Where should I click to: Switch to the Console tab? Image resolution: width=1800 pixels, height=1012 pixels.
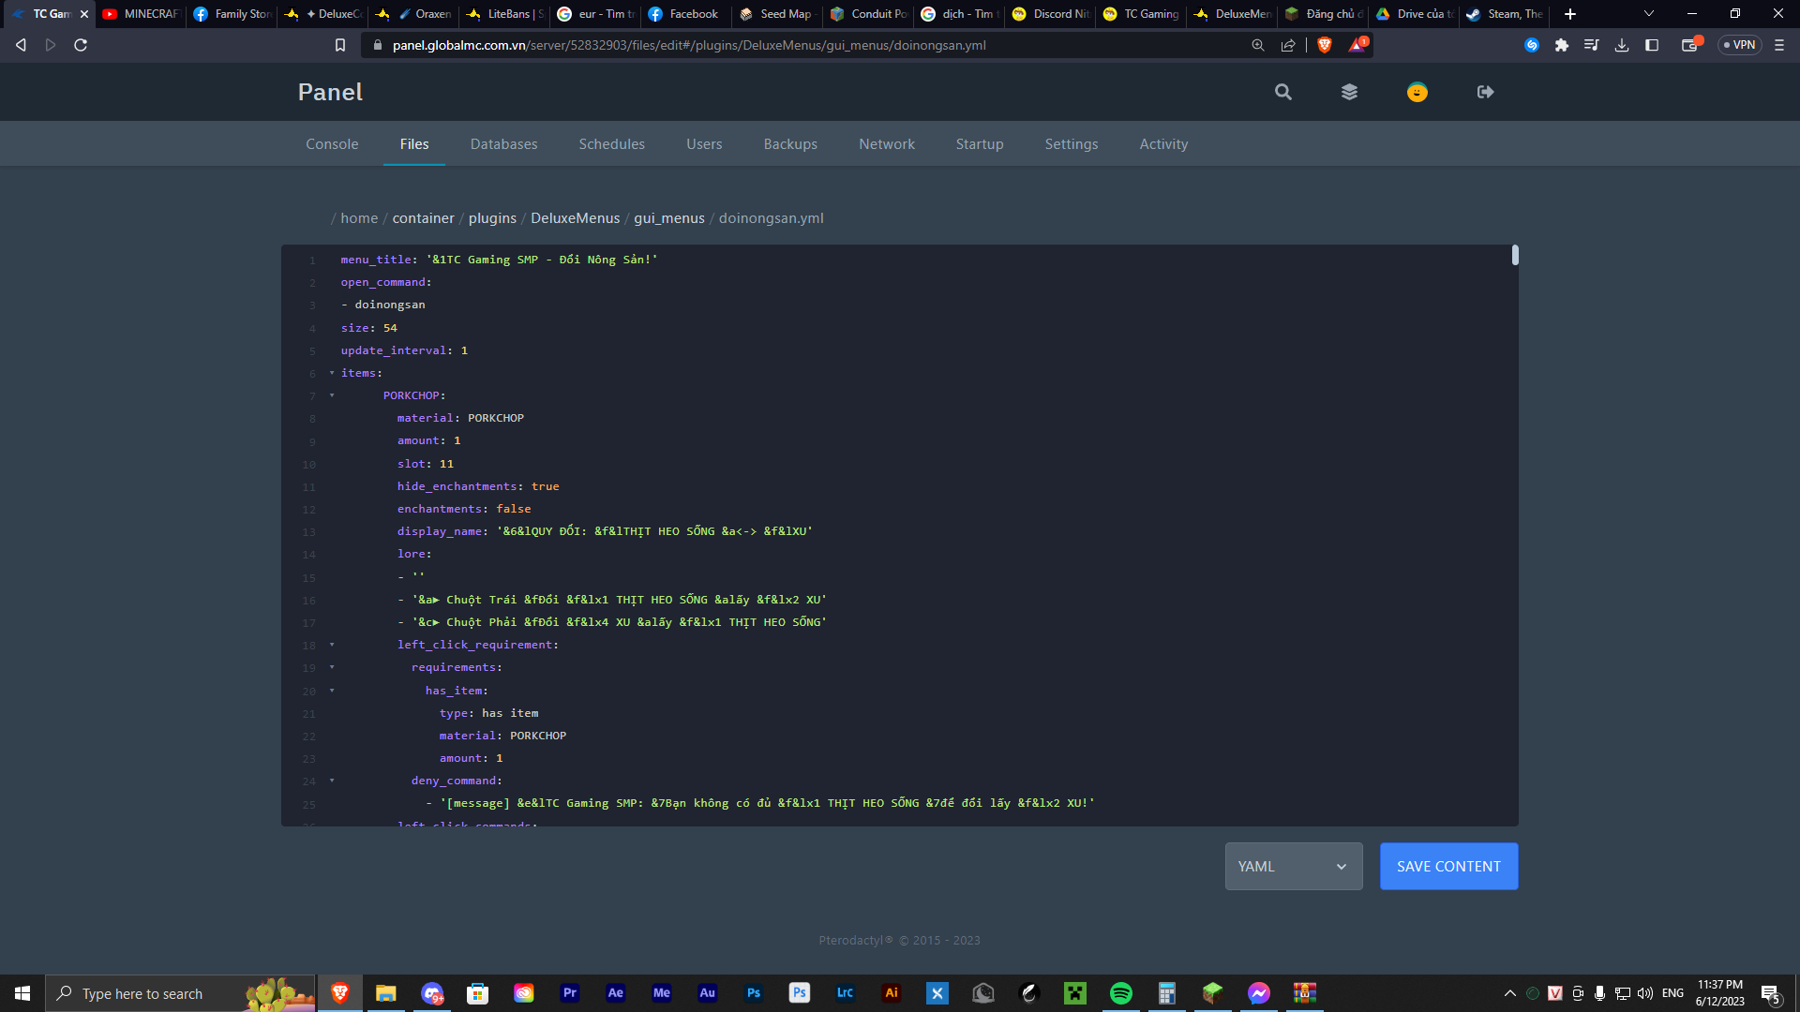[x=332, y=144]
